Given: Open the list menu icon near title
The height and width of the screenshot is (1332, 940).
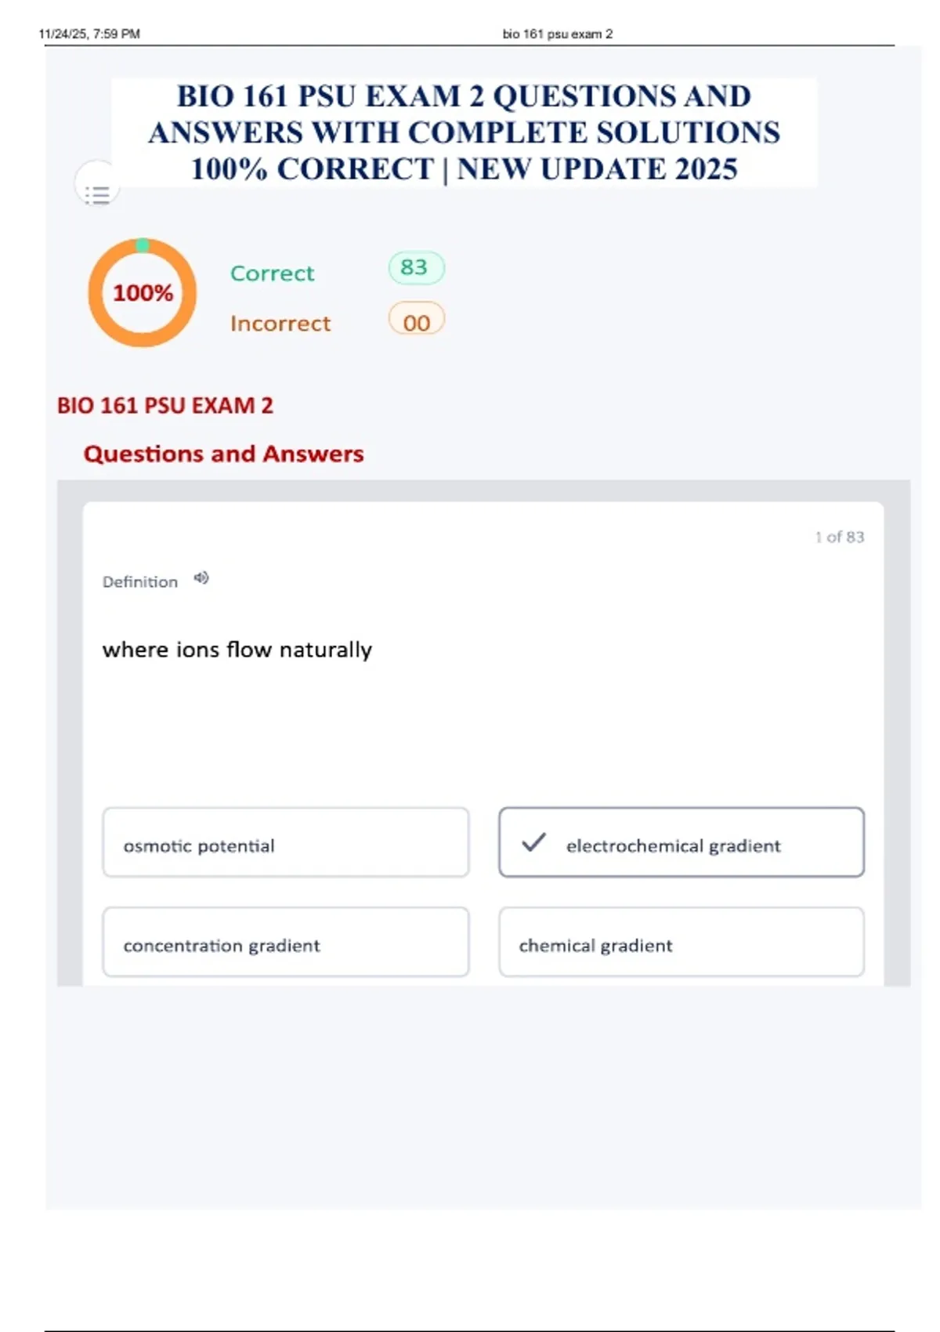Looking at the screenshot, I should click(97, 193).
